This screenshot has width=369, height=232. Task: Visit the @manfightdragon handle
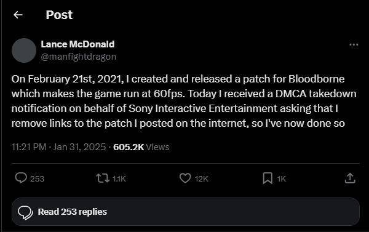(x=79, y=57)
